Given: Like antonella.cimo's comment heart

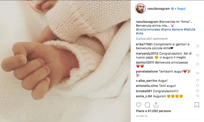Looking at the screenshot, I should point(198,86).
